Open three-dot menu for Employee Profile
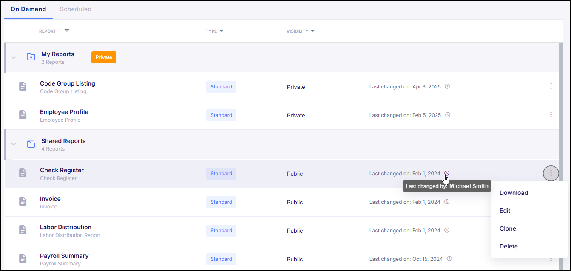 [551, 115]
